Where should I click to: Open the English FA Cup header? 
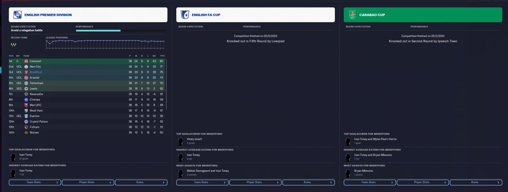256,15
